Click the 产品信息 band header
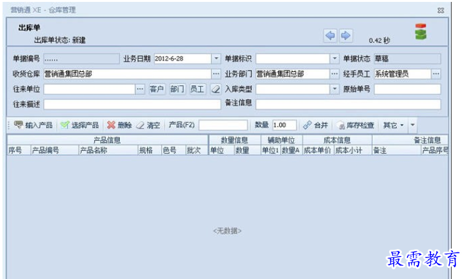This screenshot has width=465, height=279. coord(108,140)
